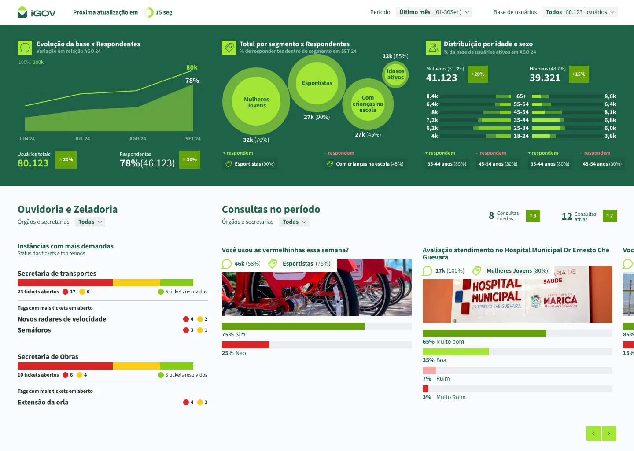Viewport: 634px width, 451px height.
Task: Select the Mulheres Jovens bubble
Action: (256, 102)
